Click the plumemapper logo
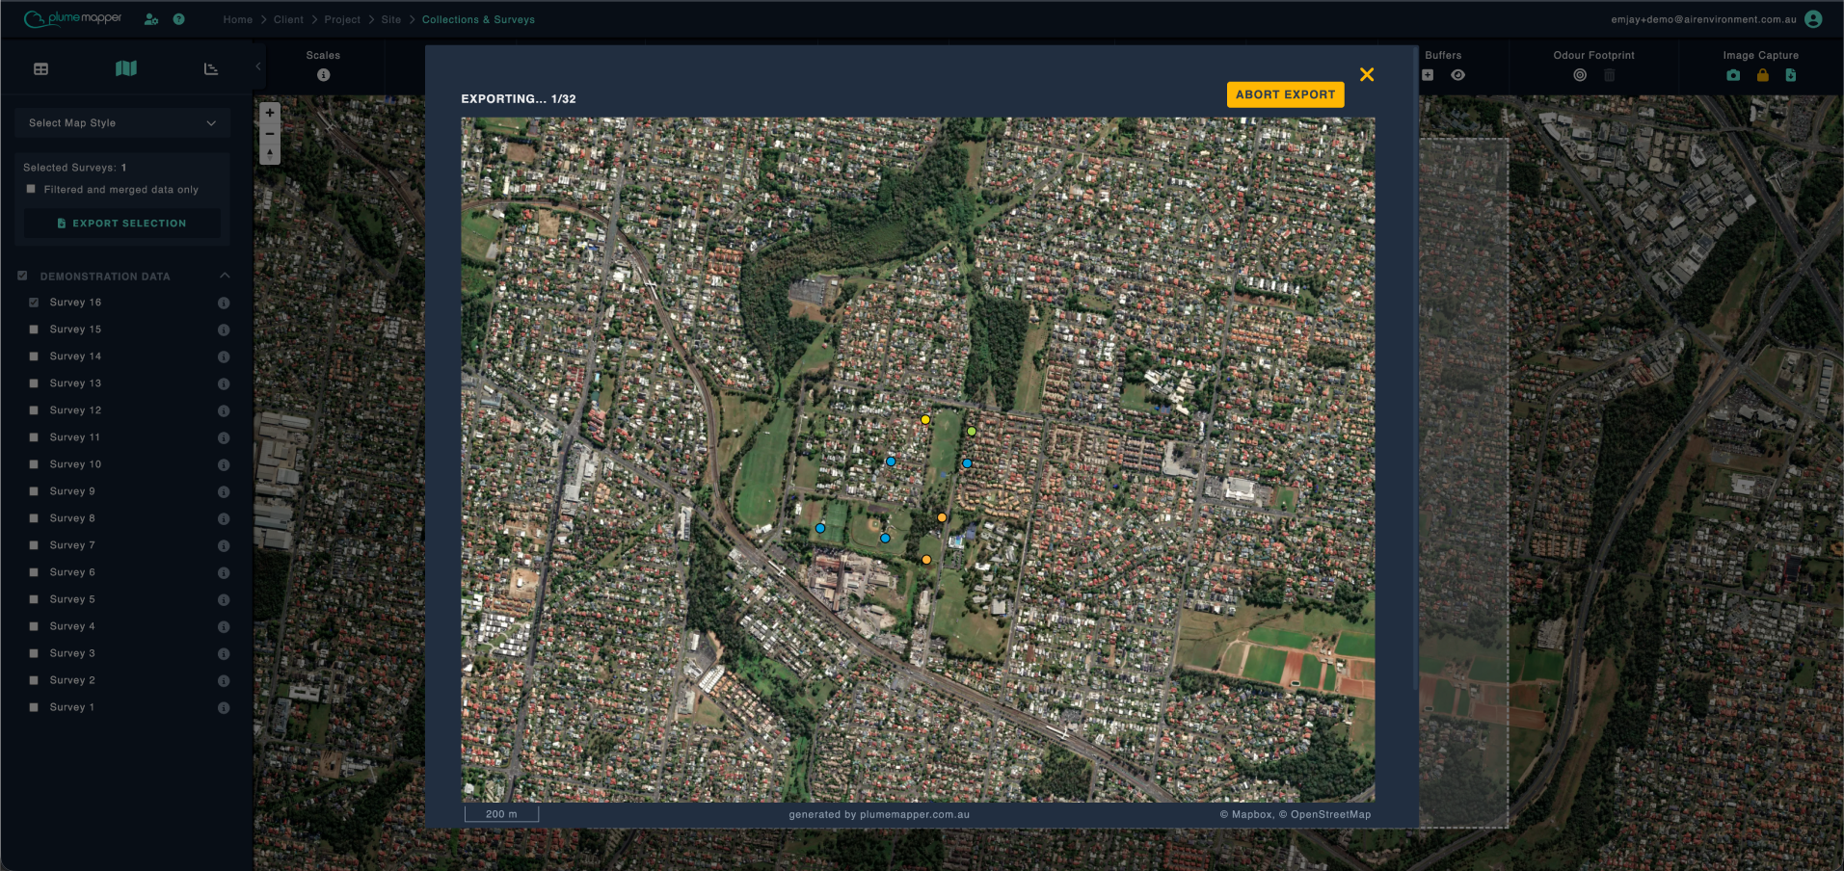Screen dimensions: 1844x871 point(73,18)
